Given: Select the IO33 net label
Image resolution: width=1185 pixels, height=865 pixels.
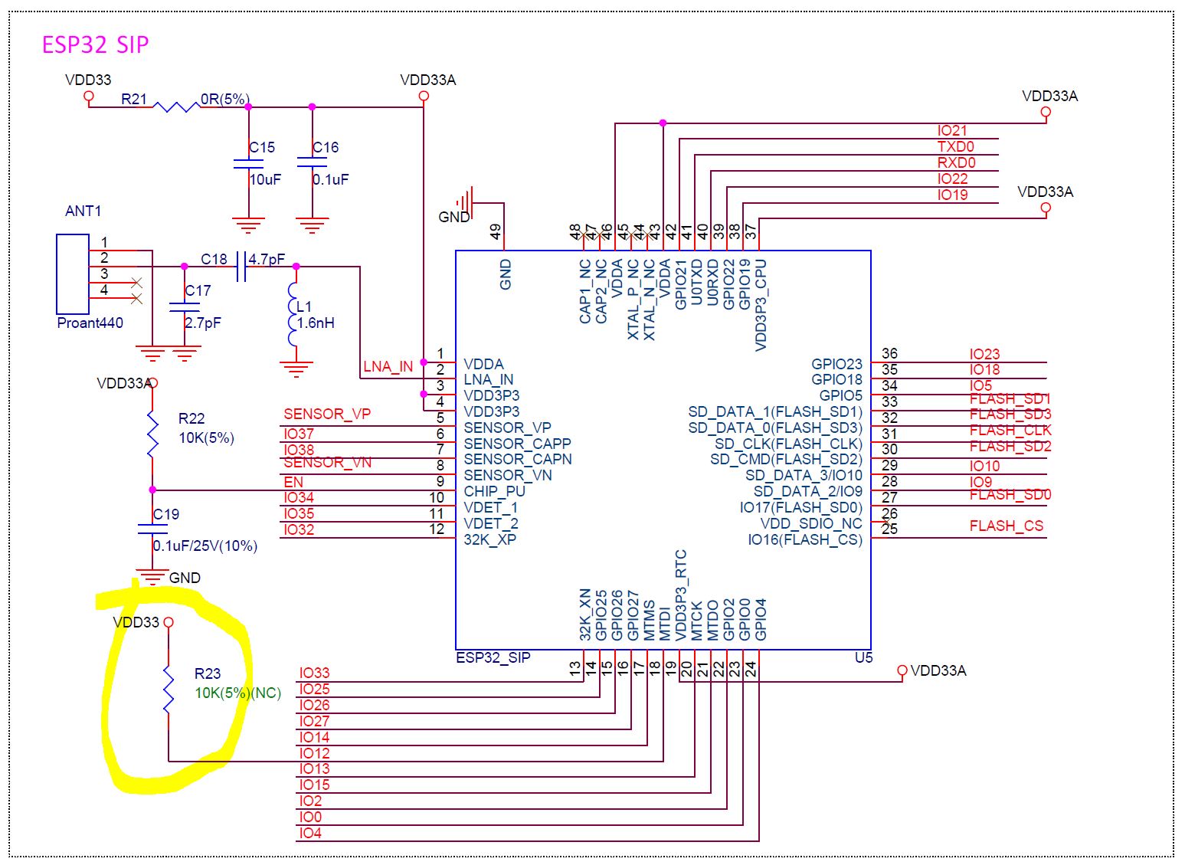Looking at the screenshot, I should (x=315, y=673).
